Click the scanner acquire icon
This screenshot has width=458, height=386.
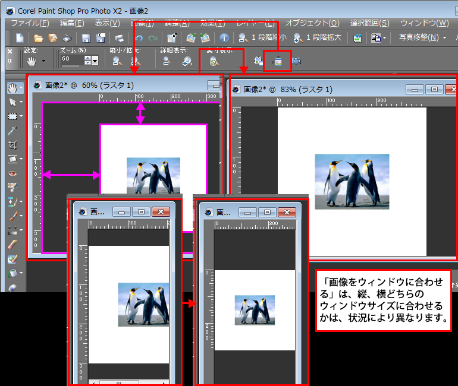point(67,38)
